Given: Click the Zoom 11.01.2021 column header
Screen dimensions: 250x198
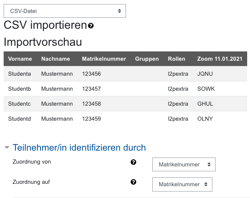Looking at the screenshot, I should click(x=220, y=59).
